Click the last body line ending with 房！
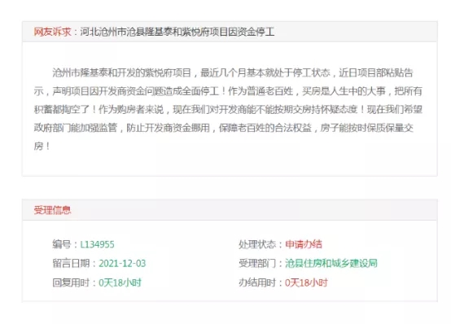 (x=42, y=147)
